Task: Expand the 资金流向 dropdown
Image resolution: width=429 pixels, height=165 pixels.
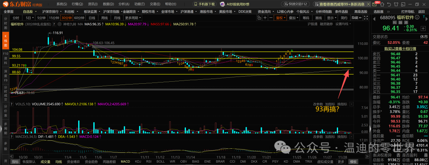Action: pos(273,12)
